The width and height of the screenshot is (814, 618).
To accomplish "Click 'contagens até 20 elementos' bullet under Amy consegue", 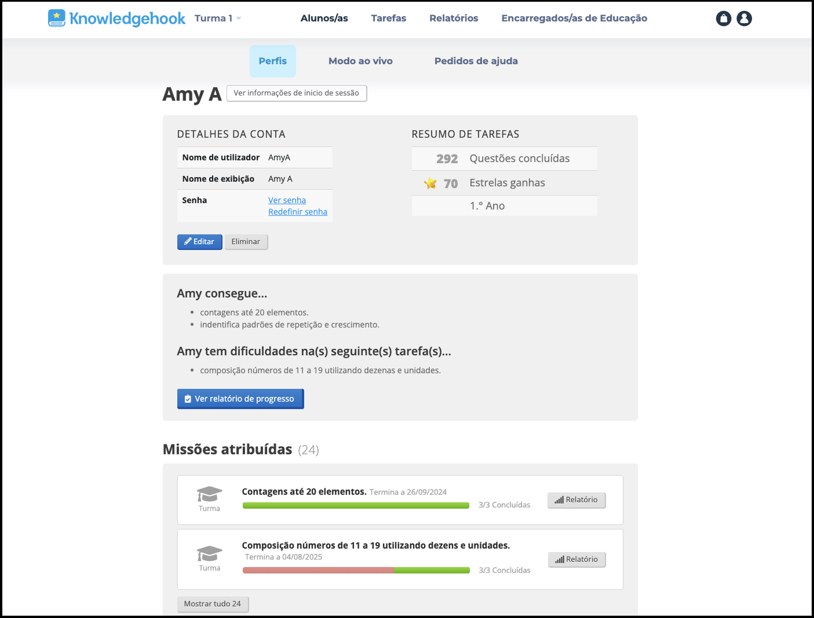I will (x=254, y=312).
